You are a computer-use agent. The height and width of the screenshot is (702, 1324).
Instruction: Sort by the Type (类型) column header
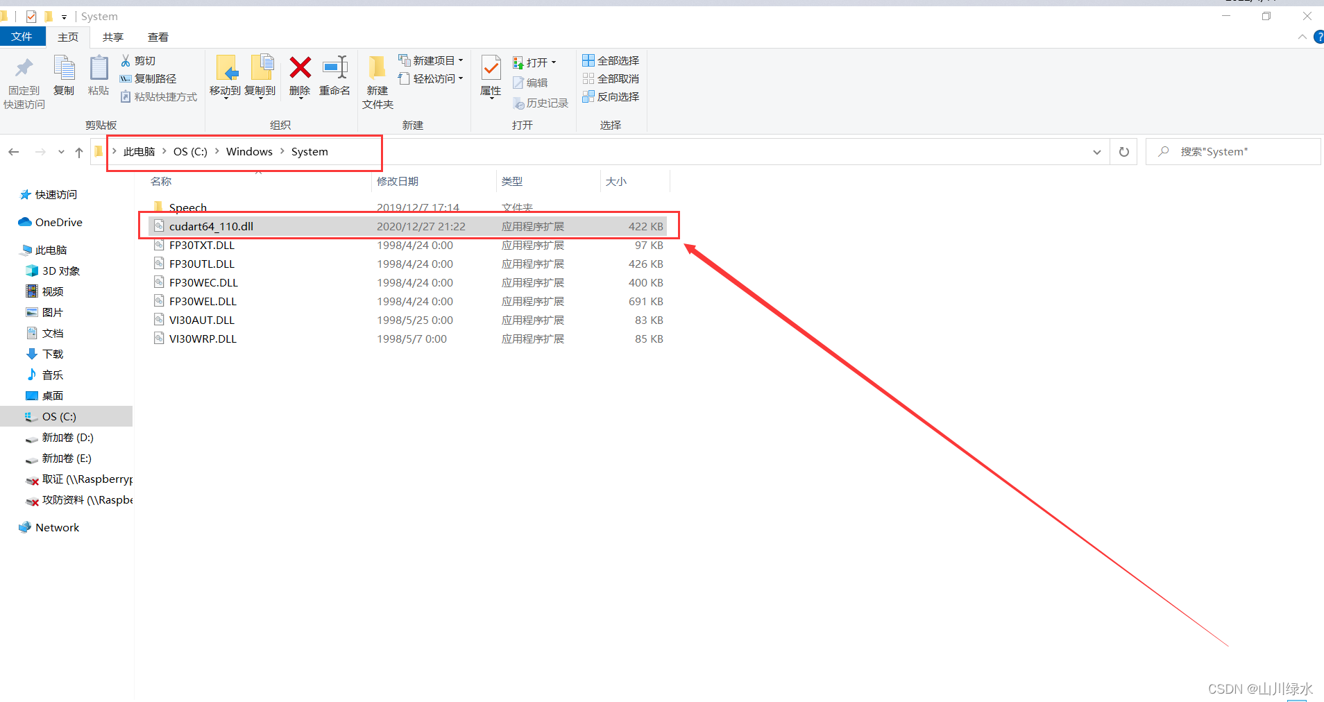click(512, 181)
